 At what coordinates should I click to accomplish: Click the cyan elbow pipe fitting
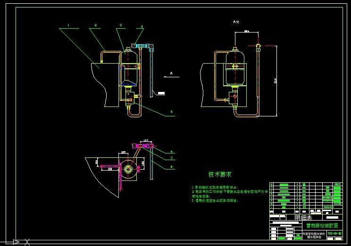[151, 47]
